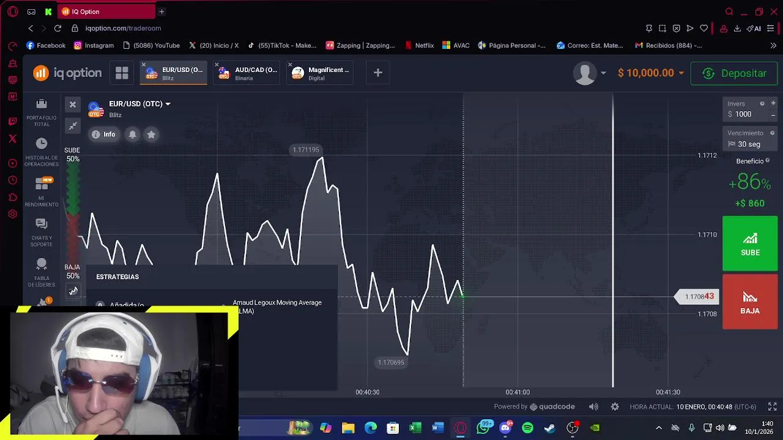Screen dimensions: 783x440
Task: Switch to the Magnificent Digital tab
Action: (321, 73)
